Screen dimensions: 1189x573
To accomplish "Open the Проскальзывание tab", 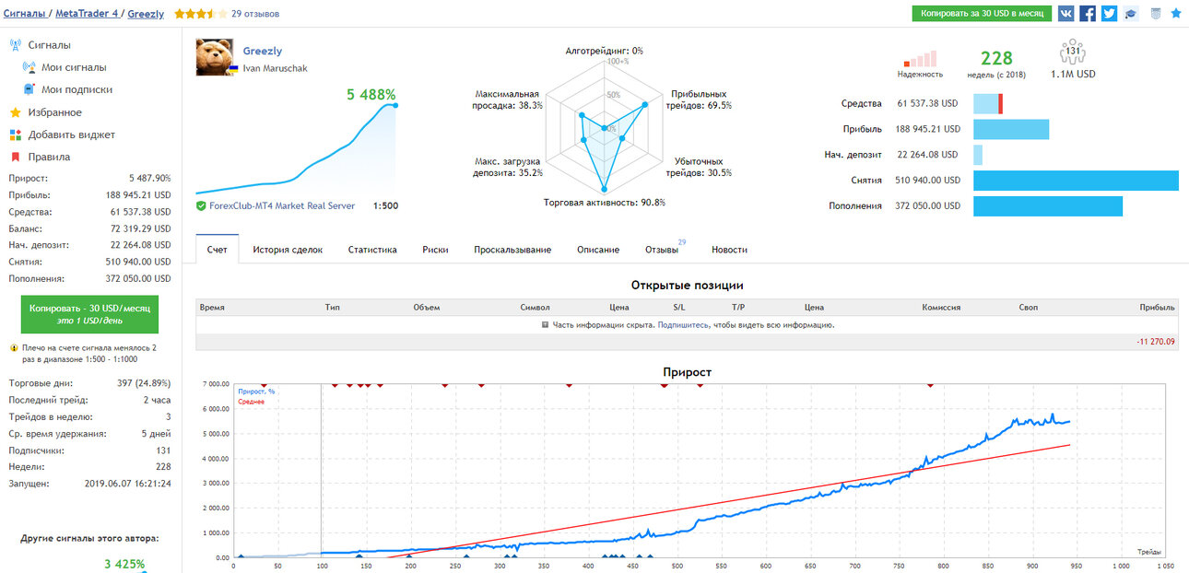I will (512, 250).
